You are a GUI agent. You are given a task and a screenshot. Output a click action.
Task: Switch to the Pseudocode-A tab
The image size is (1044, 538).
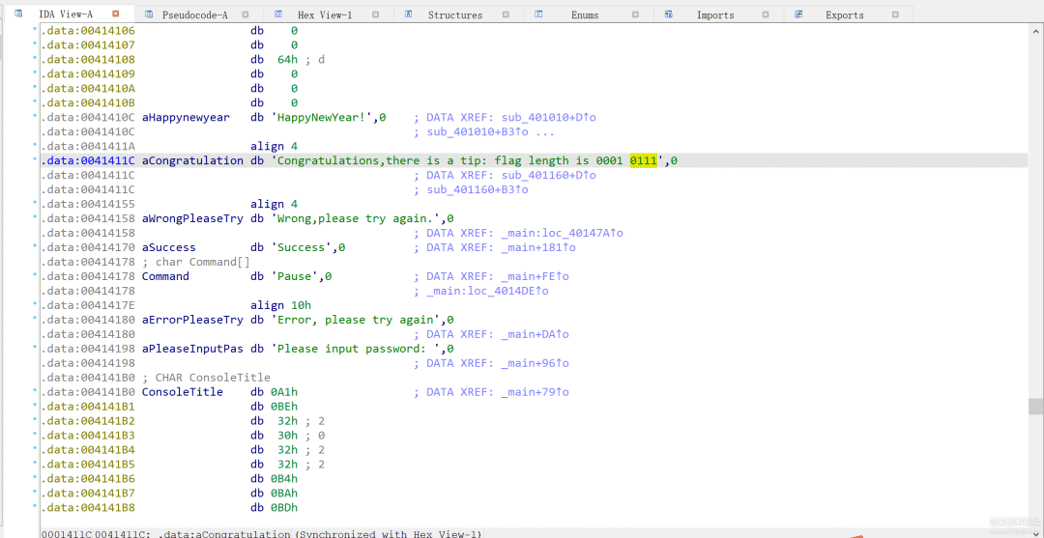[194, 14]
